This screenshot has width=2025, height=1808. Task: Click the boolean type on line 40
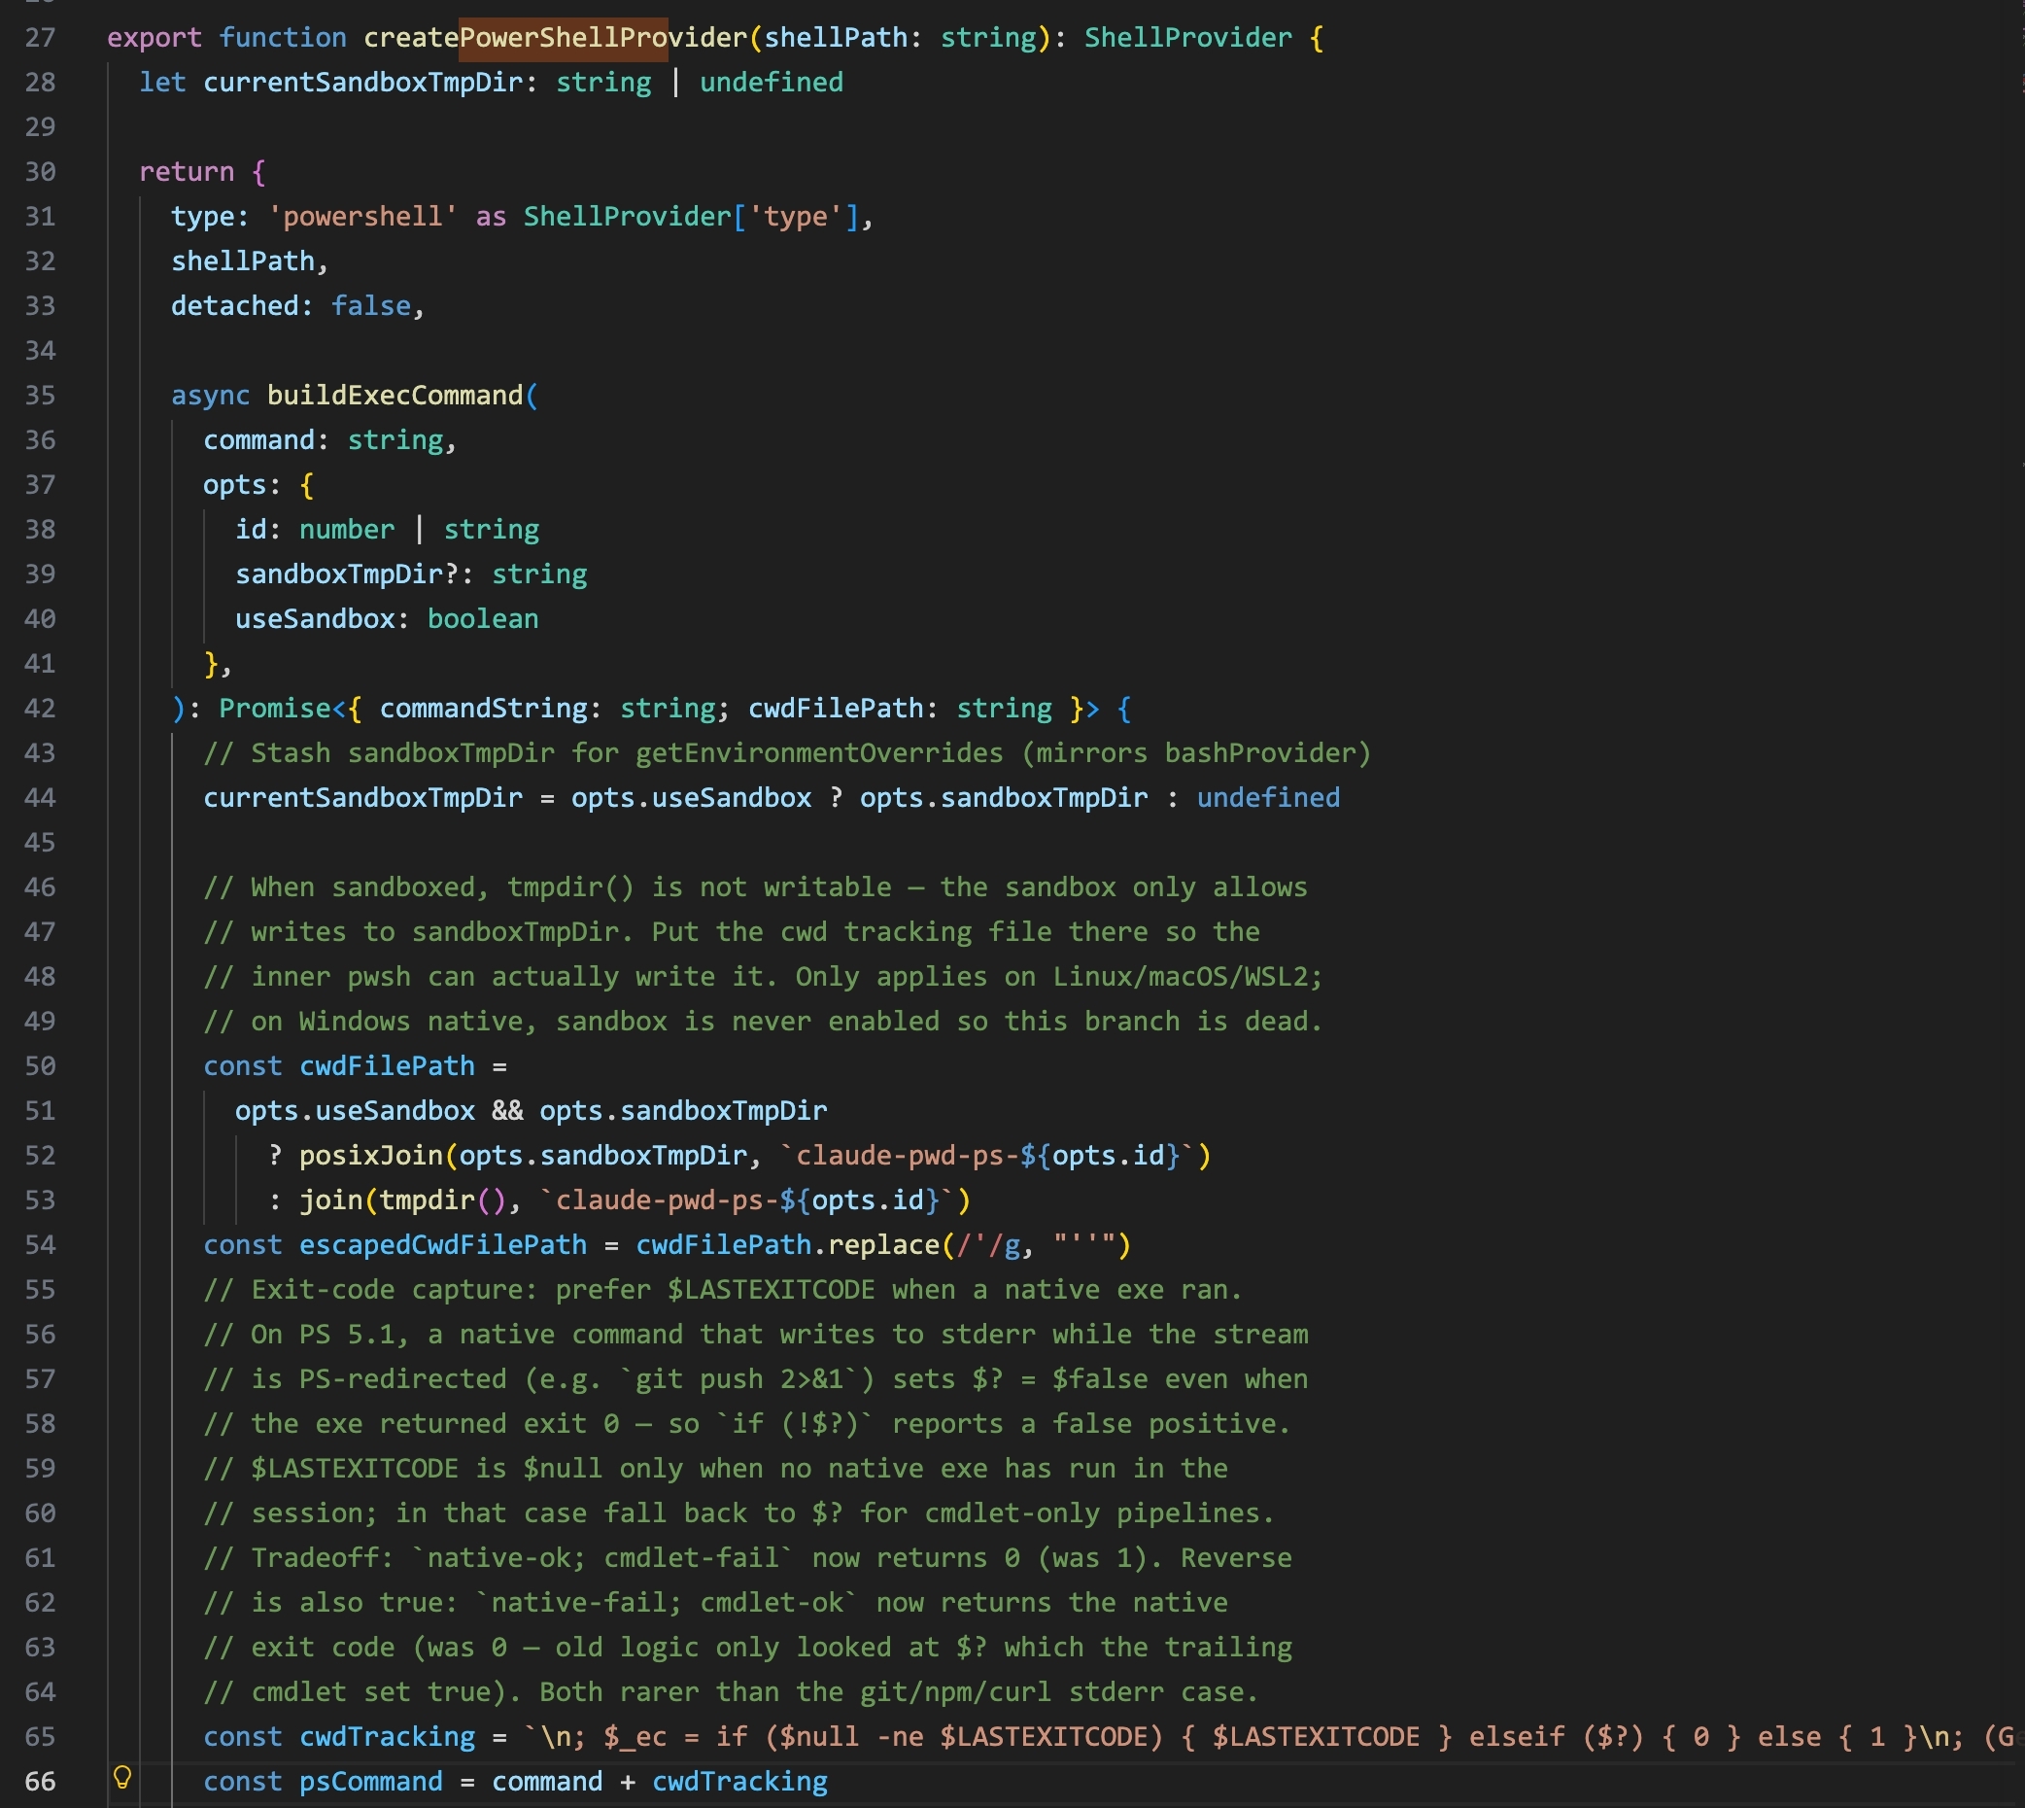click(483, 619)
